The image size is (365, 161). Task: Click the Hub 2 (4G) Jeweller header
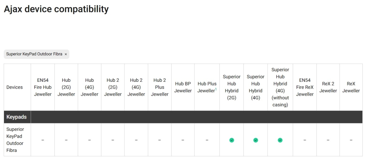pos(136,87)
